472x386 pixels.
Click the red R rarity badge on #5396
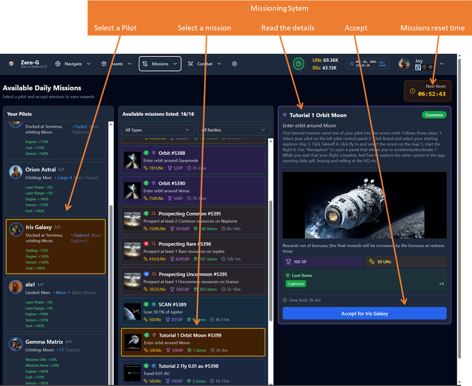point(146,244)
